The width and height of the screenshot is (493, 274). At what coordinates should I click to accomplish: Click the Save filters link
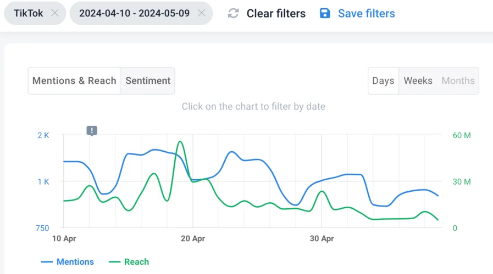click(366, 14)
